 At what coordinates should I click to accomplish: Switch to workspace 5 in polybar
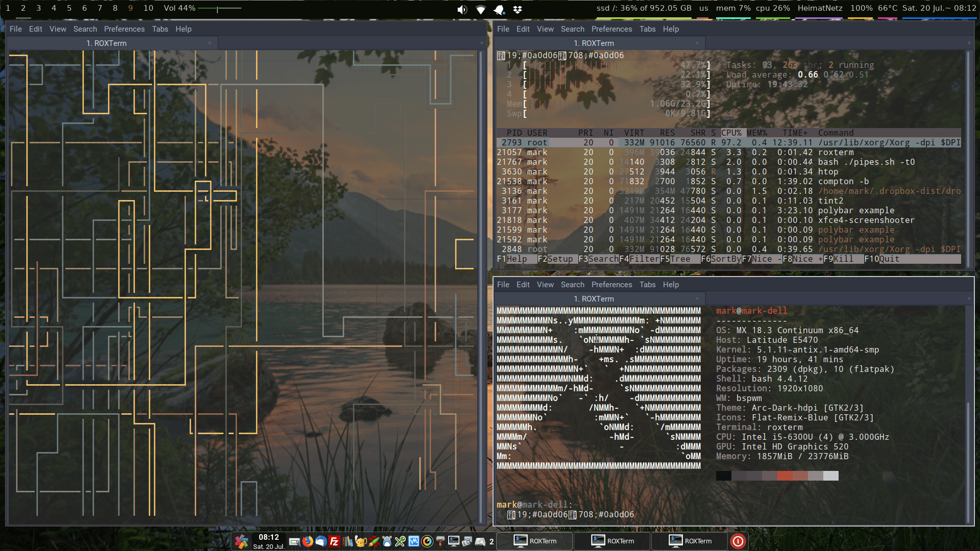pyautogui.click(x=69, y=8)
